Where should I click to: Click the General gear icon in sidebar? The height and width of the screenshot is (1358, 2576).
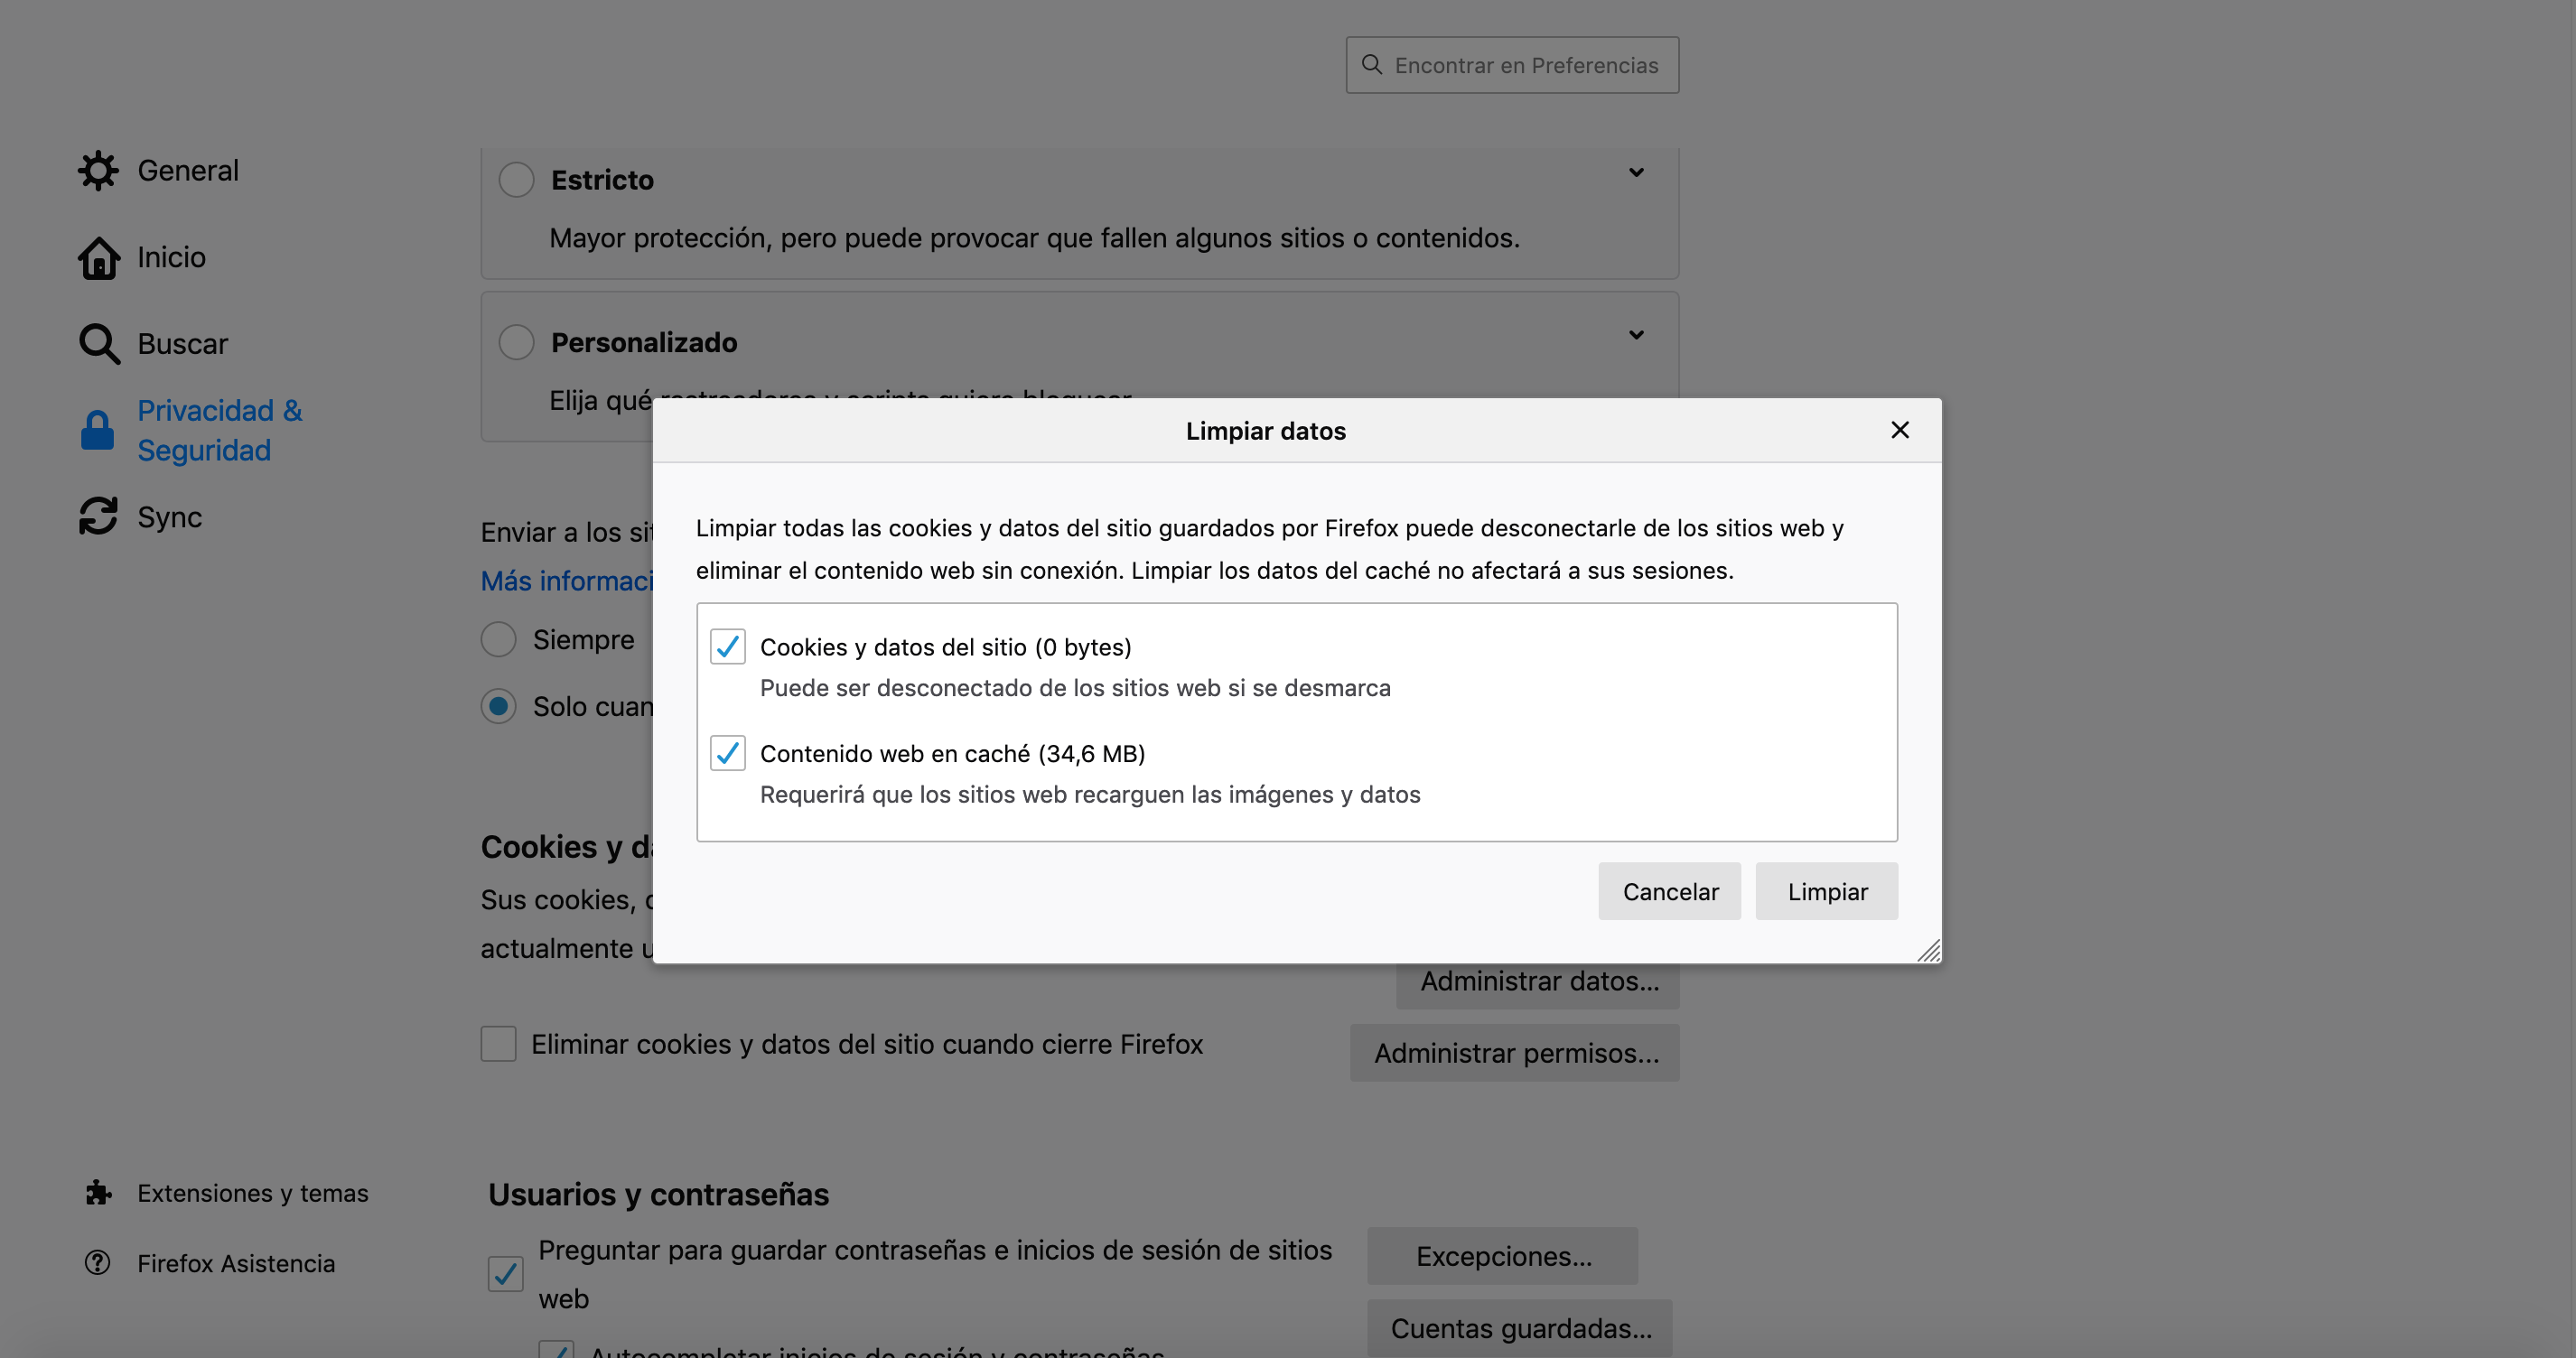[98, 170]
